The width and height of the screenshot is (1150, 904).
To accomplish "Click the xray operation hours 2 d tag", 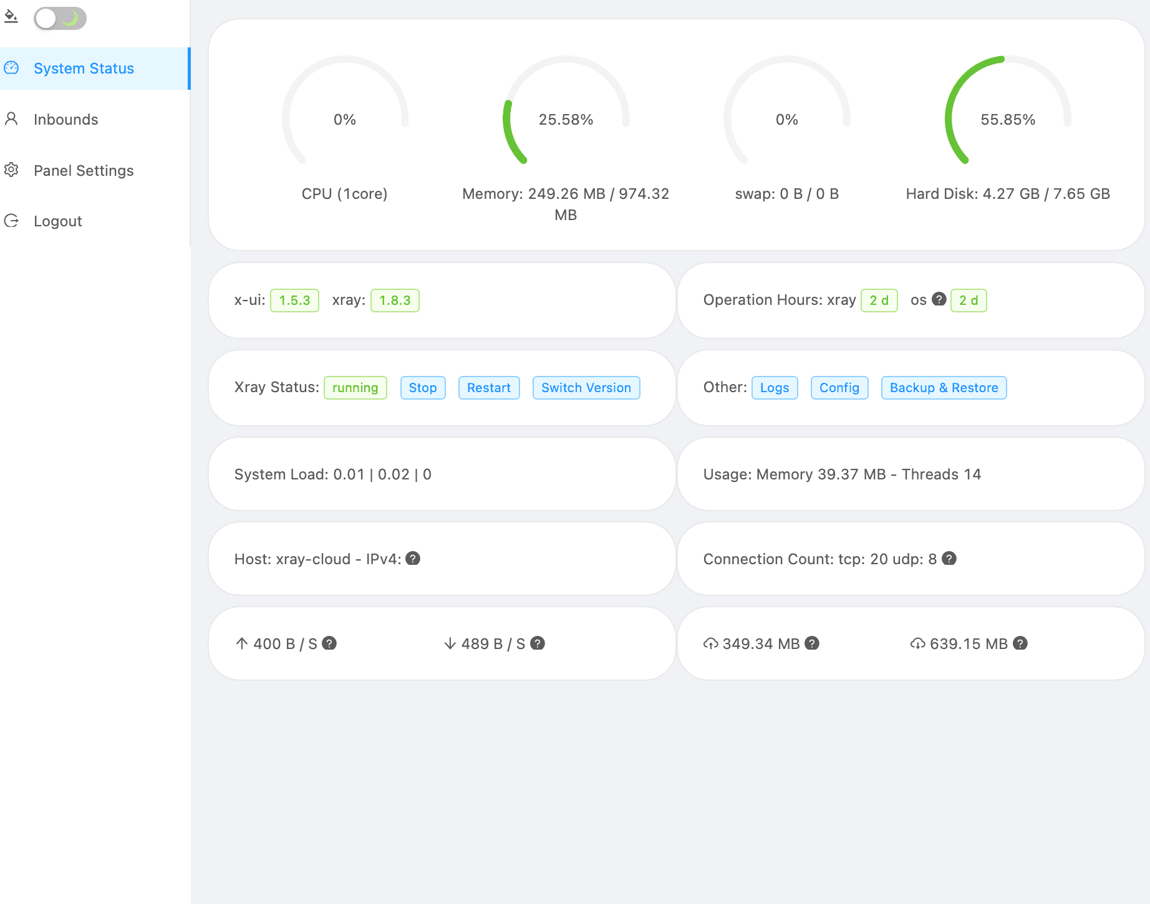I will [x=879, y=301].
